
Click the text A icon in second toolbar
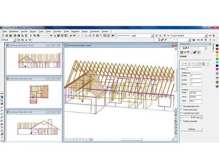(26, 40)
